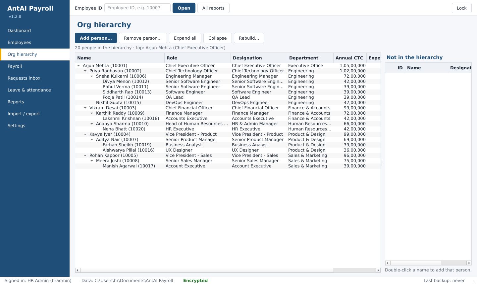Collapse the Arjun Mehta tree node

[x=79, y=66]
